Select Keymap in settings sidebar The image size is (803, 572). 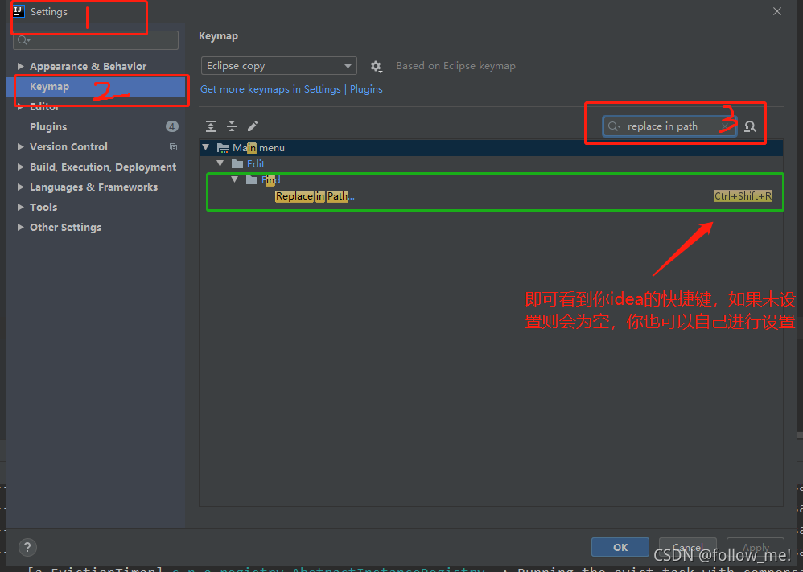click(97, 87)
